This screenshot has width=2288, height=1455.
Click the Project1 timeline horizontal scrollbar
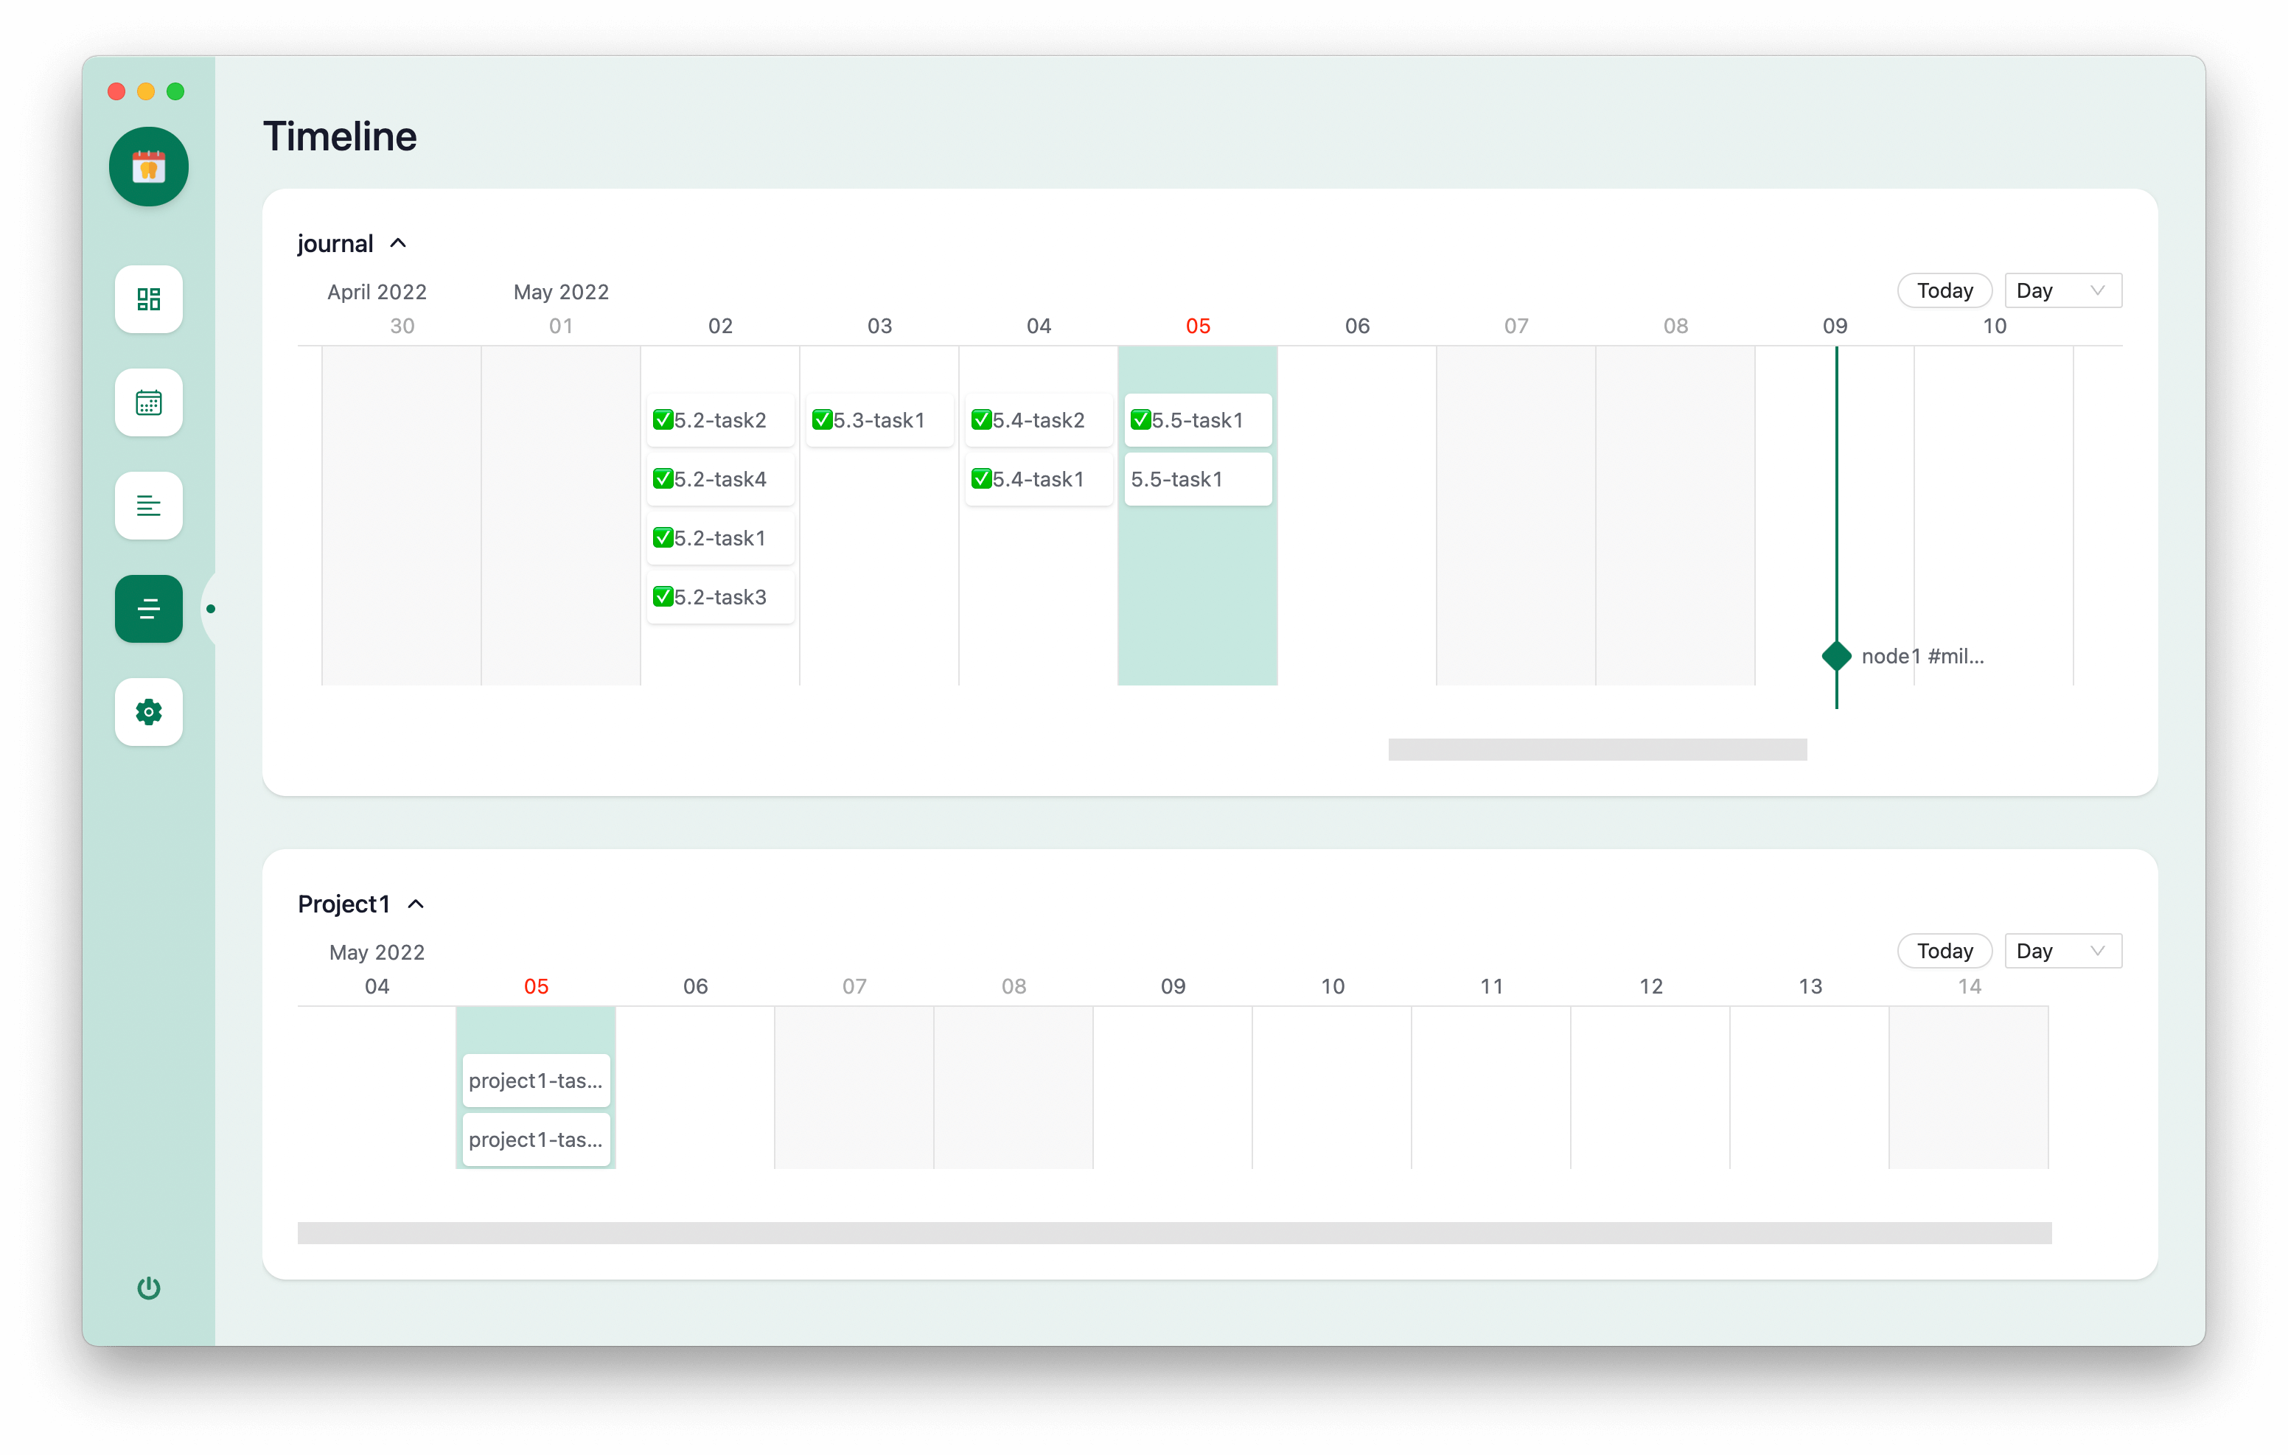pyautogui.click(x=1174, y=1232)
